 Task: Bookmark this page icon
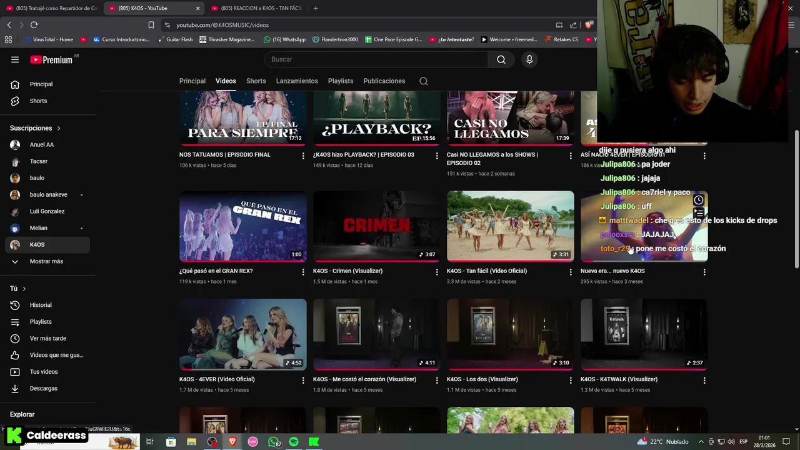[x=151, y=25]
